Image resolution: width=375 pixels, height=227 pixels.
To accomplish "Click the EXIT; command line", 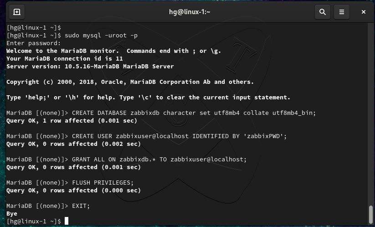I will pos(48,206).
